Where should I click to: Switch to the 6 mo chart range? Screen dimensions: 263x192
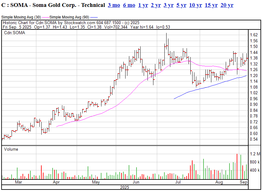coord(129,5)
